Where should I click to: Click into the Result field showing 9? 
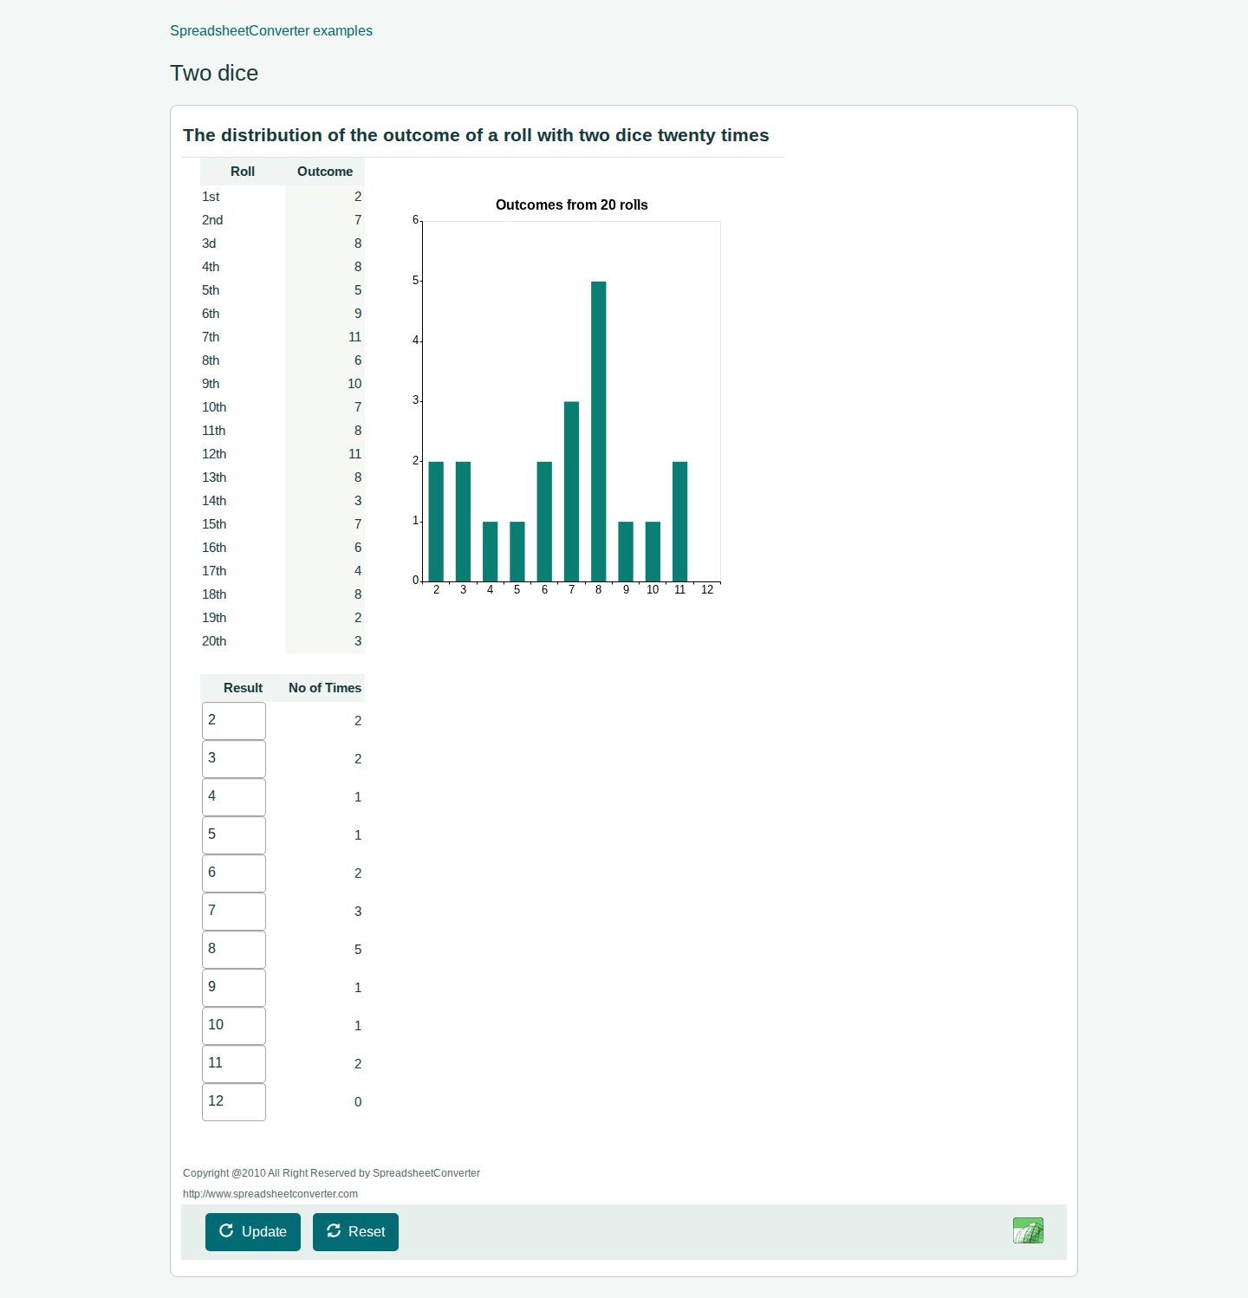(234, 988)
